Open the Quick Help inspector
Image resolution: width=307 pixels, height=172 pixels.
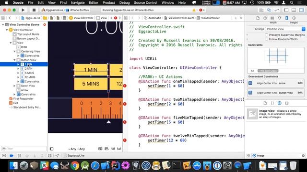[x=265, y=18]
